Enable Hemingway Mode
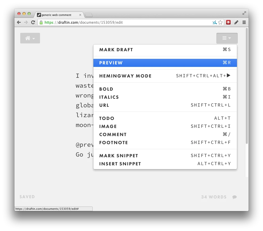Screen dimensions: 263x231 point(165,76)
